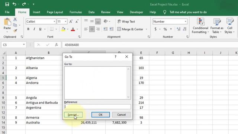Redo the last action
This screenshot has height=134, width=238.
pos(24,4)
